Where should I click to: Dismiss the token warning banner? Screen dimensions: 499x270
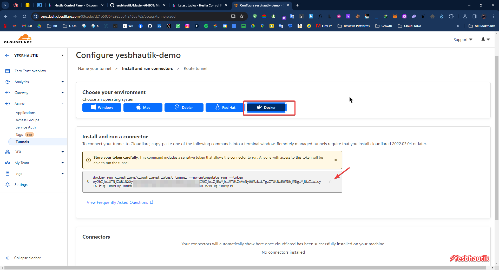(336, 160)
